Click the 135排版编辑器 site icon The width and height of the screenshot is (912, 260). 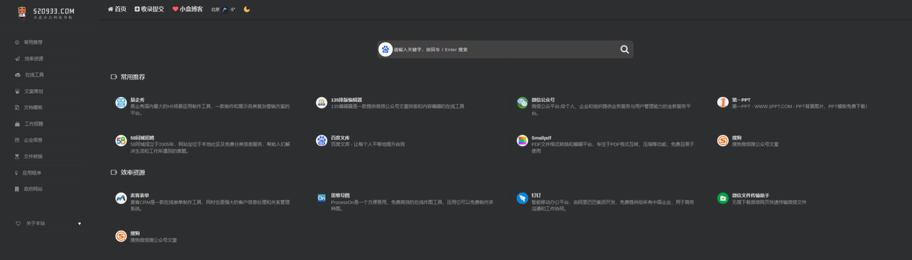(x=322, y=103)
